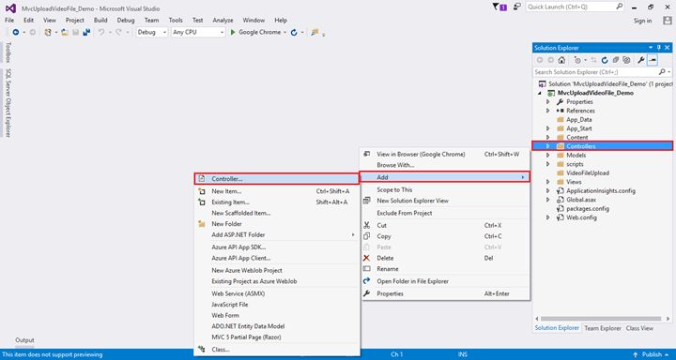Switch to the Class View tab

pos(639,328)
